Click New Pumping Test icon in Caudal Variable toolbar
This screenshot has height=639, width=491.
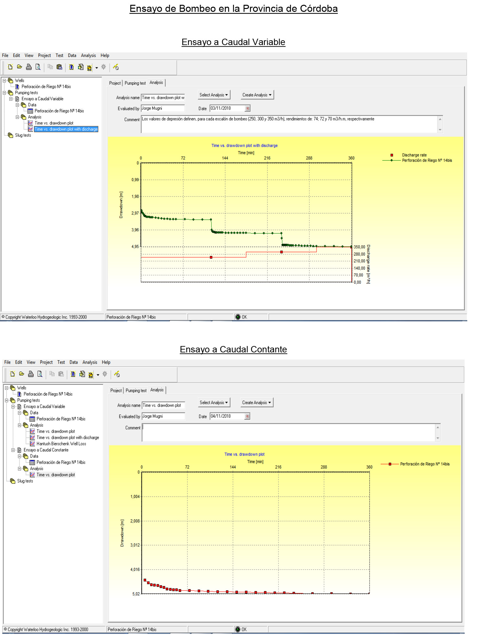(81, 67)
